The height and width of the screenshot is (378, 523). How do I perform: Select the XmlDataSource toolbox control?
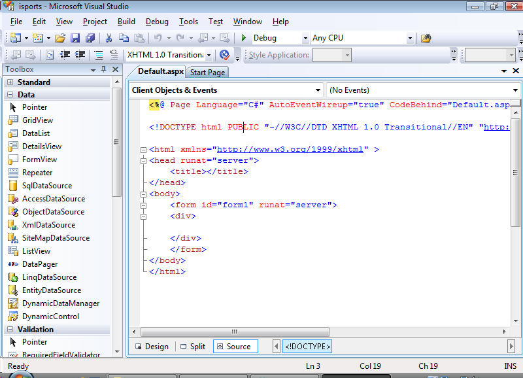pyautogui.click(x=48, y=225)
